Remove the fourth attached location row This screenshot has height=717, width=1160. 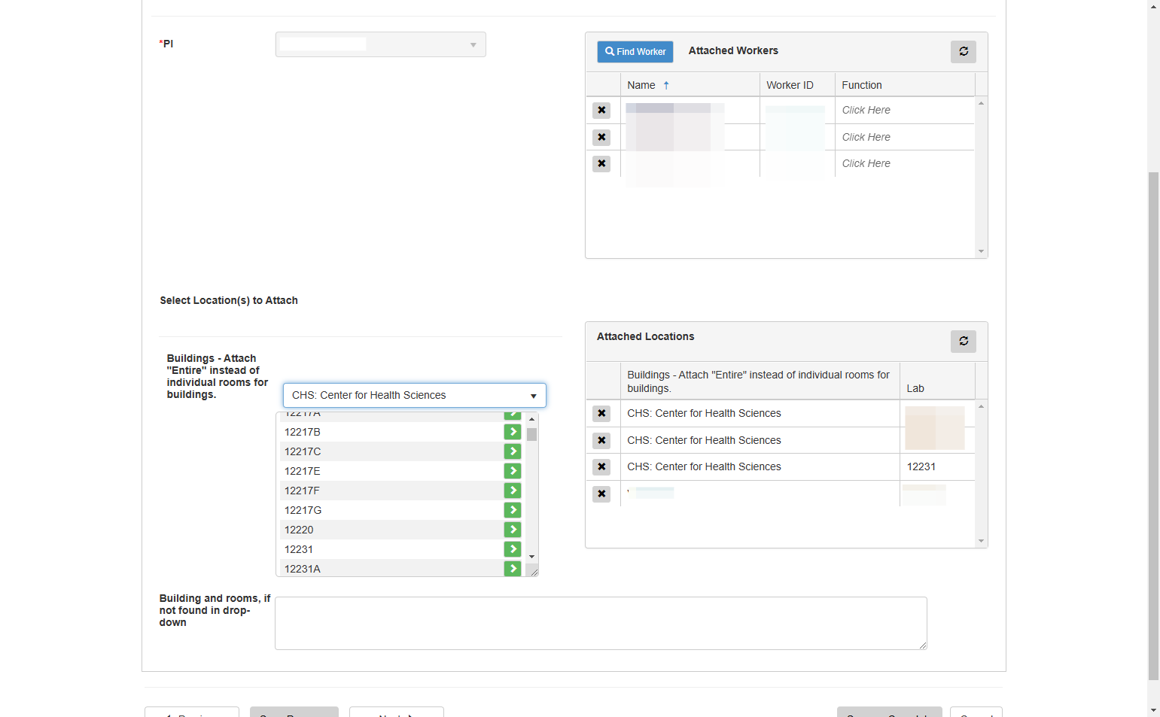(601, 494)
